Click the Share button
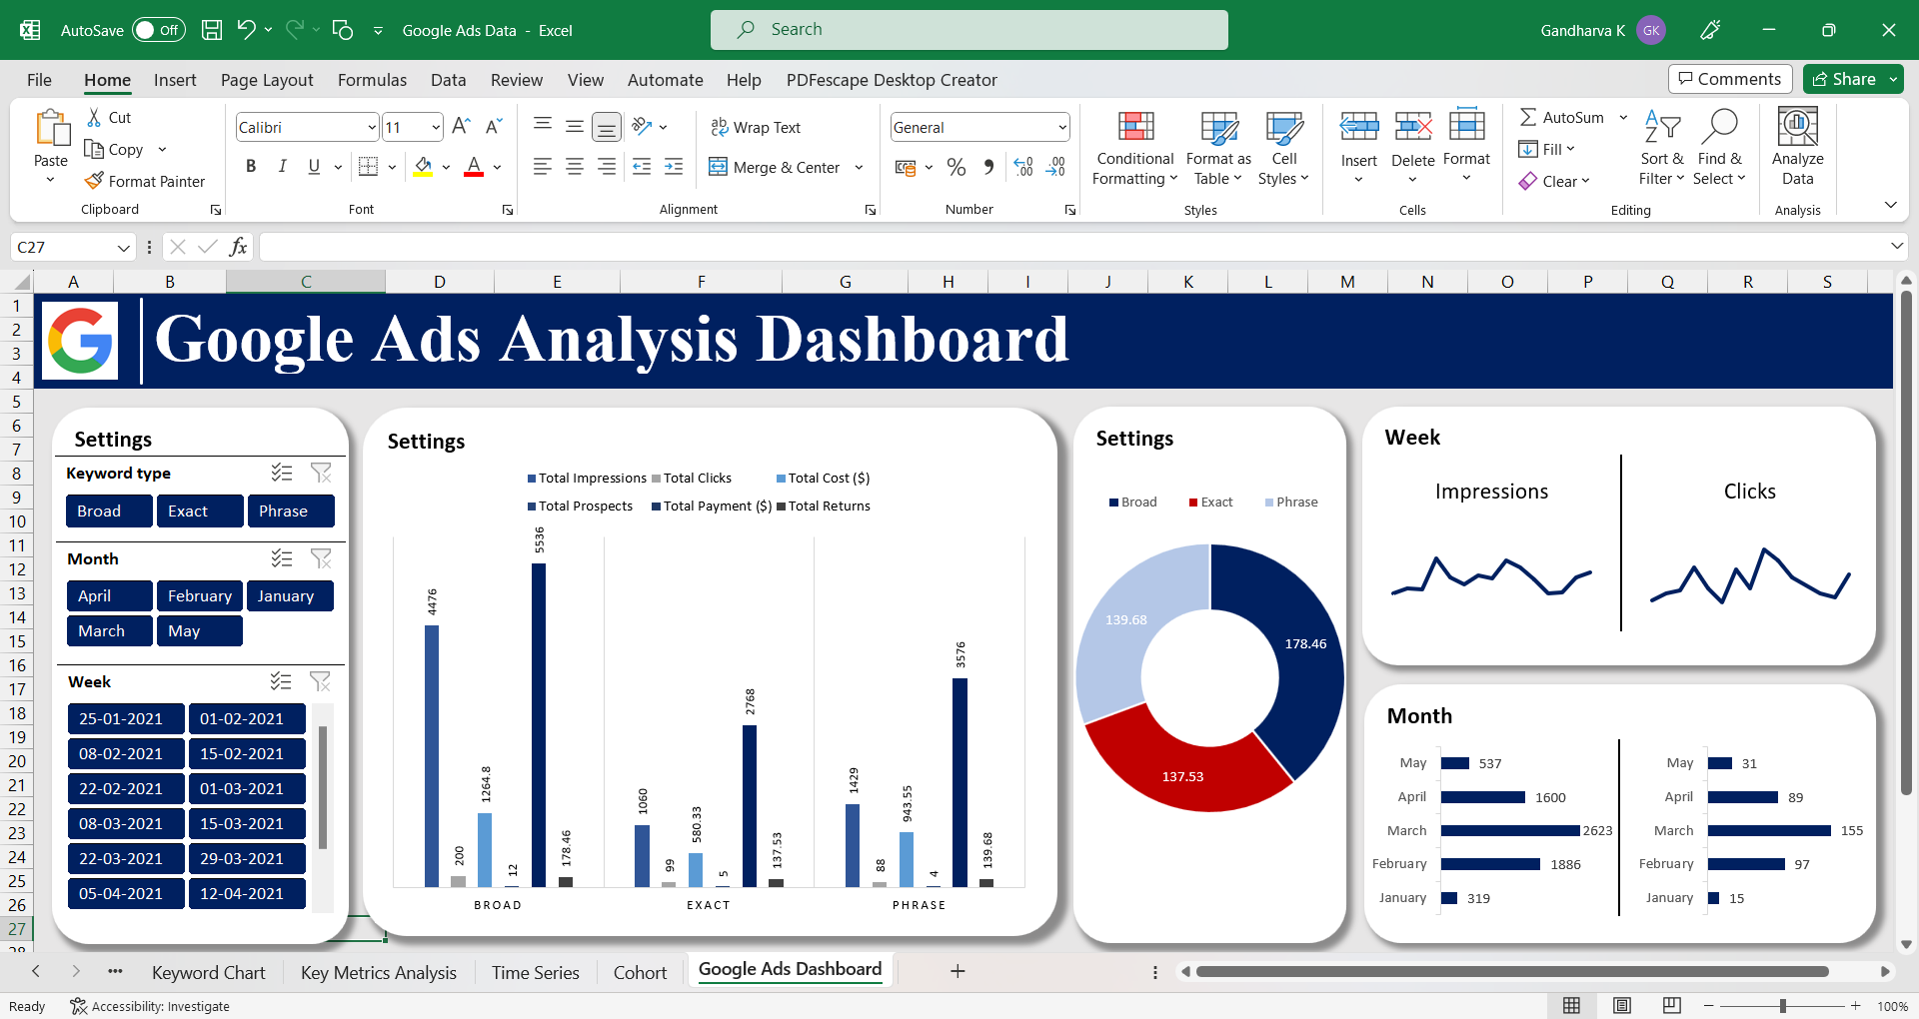Screen dimensions: 1919x1019 point(1844,79)
